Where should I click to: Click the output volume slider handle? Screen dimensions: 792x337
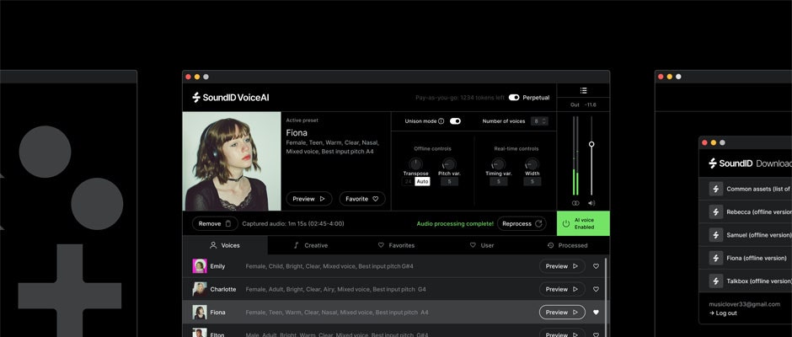pos(591,144)
